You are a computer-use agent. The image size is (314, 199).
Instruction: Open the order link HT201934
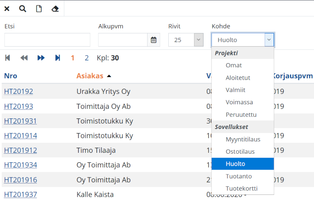[x=20, y=165]
